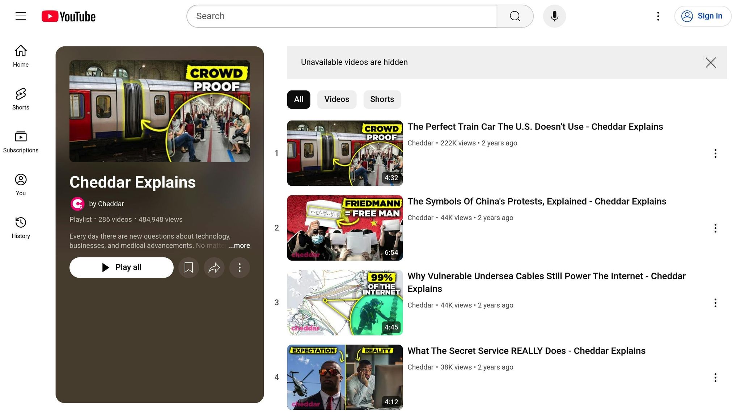Image resolution: width=741 pixels, height=417 pixels.
Task: Share the Cheddar Explains playlist
Action: (214, 268)
